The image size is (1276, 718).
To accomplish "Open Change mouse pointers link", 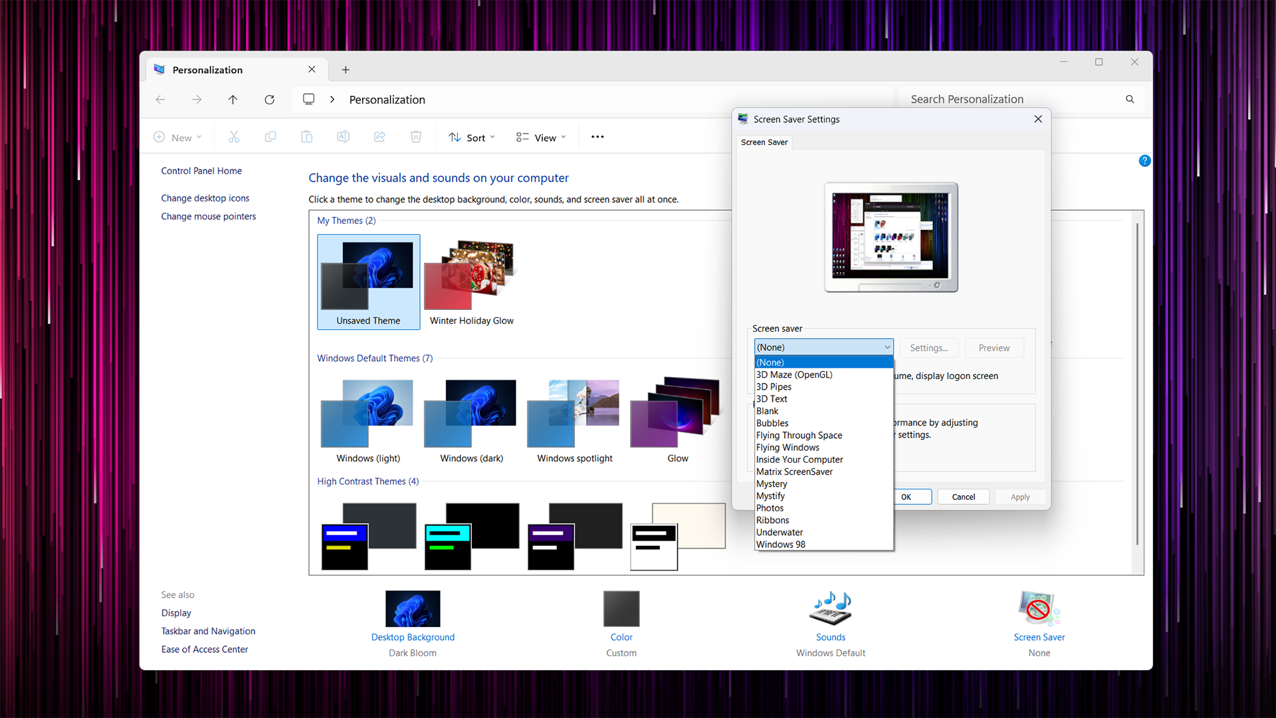I will click(x=209, y=217).
